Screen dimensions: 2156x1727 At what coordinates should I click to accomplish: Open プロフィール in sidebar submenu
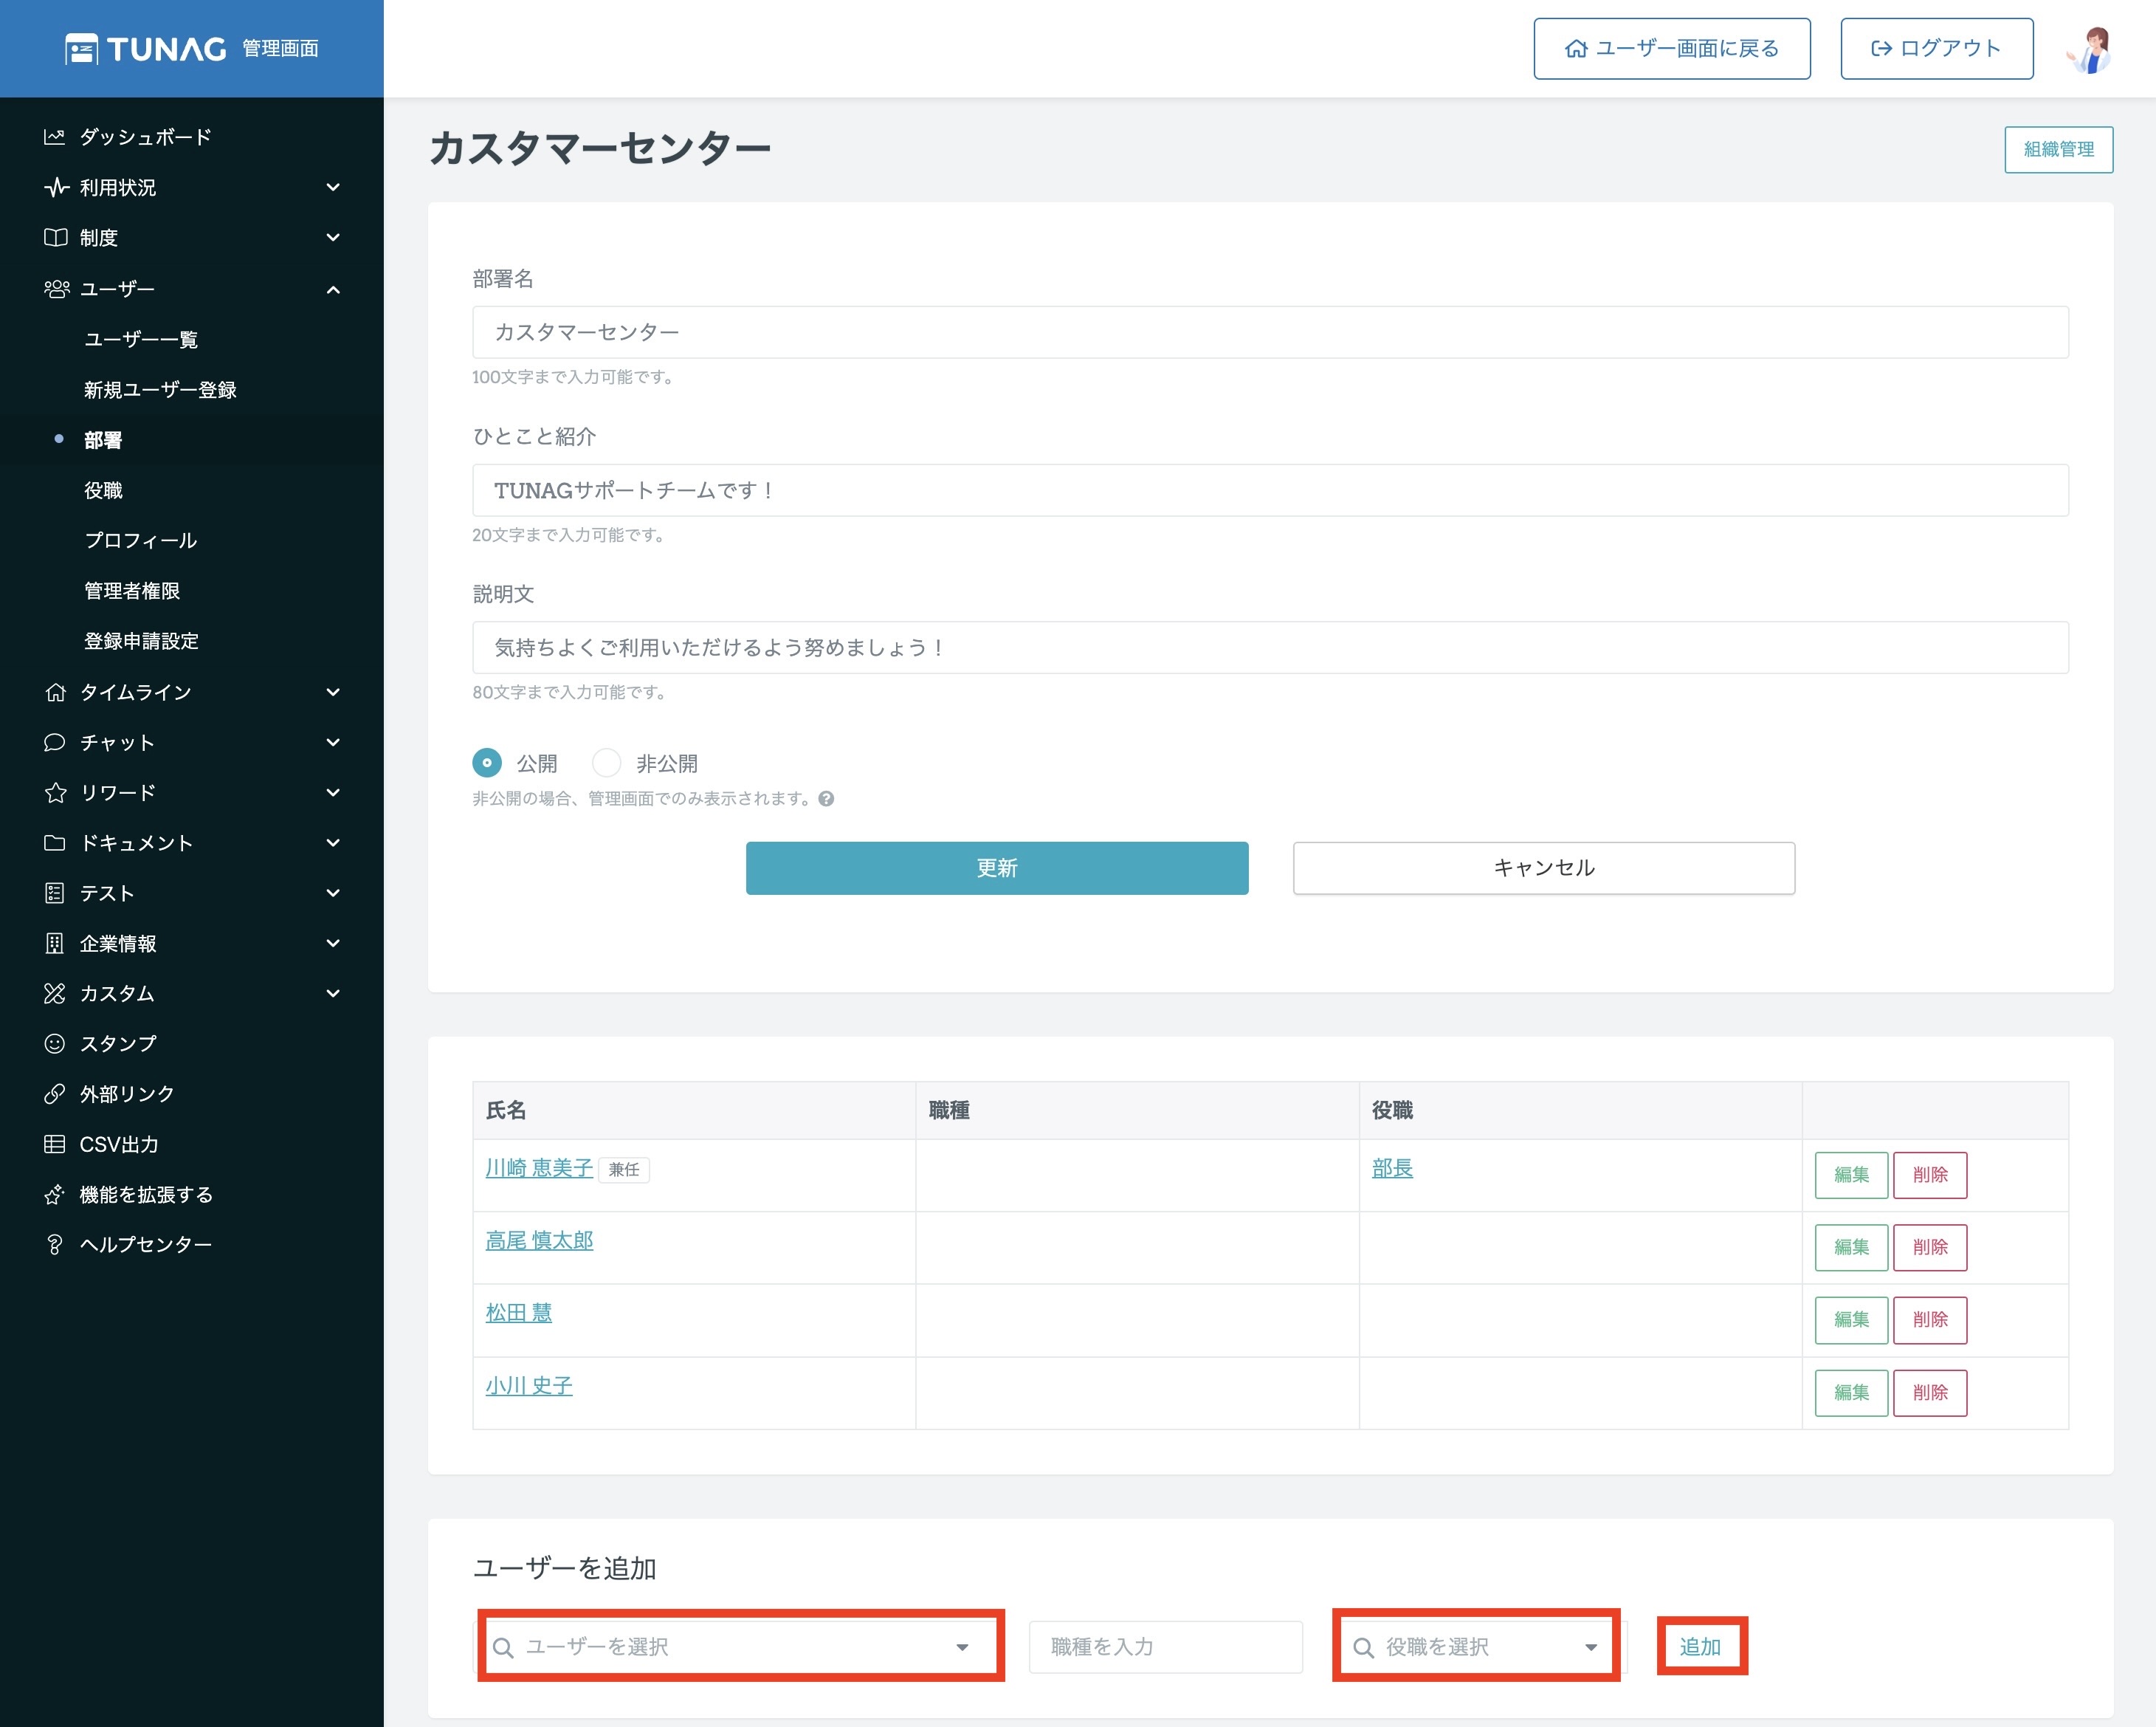pos(141,540)
